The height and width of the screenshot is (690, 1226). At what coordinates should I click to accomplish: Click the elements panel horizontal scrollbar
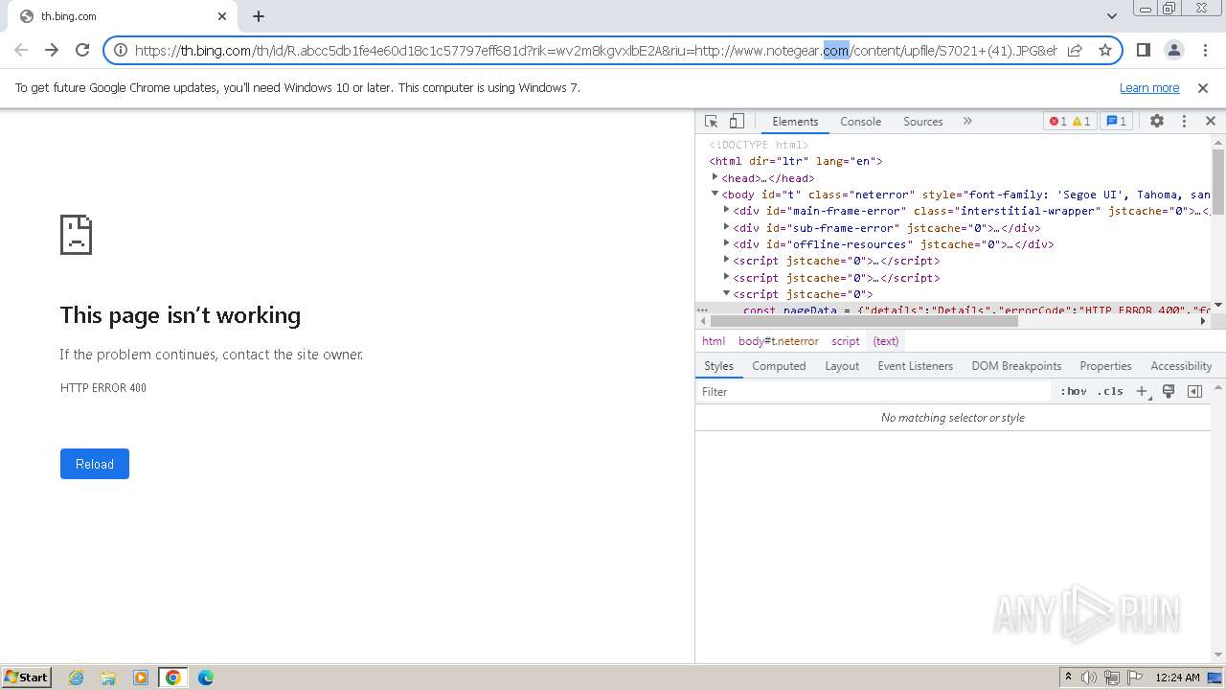point(864,321)
